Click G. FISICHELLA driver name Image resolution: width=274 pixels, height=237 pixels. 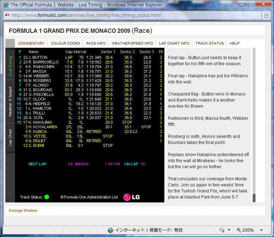(x=41, y=94)
